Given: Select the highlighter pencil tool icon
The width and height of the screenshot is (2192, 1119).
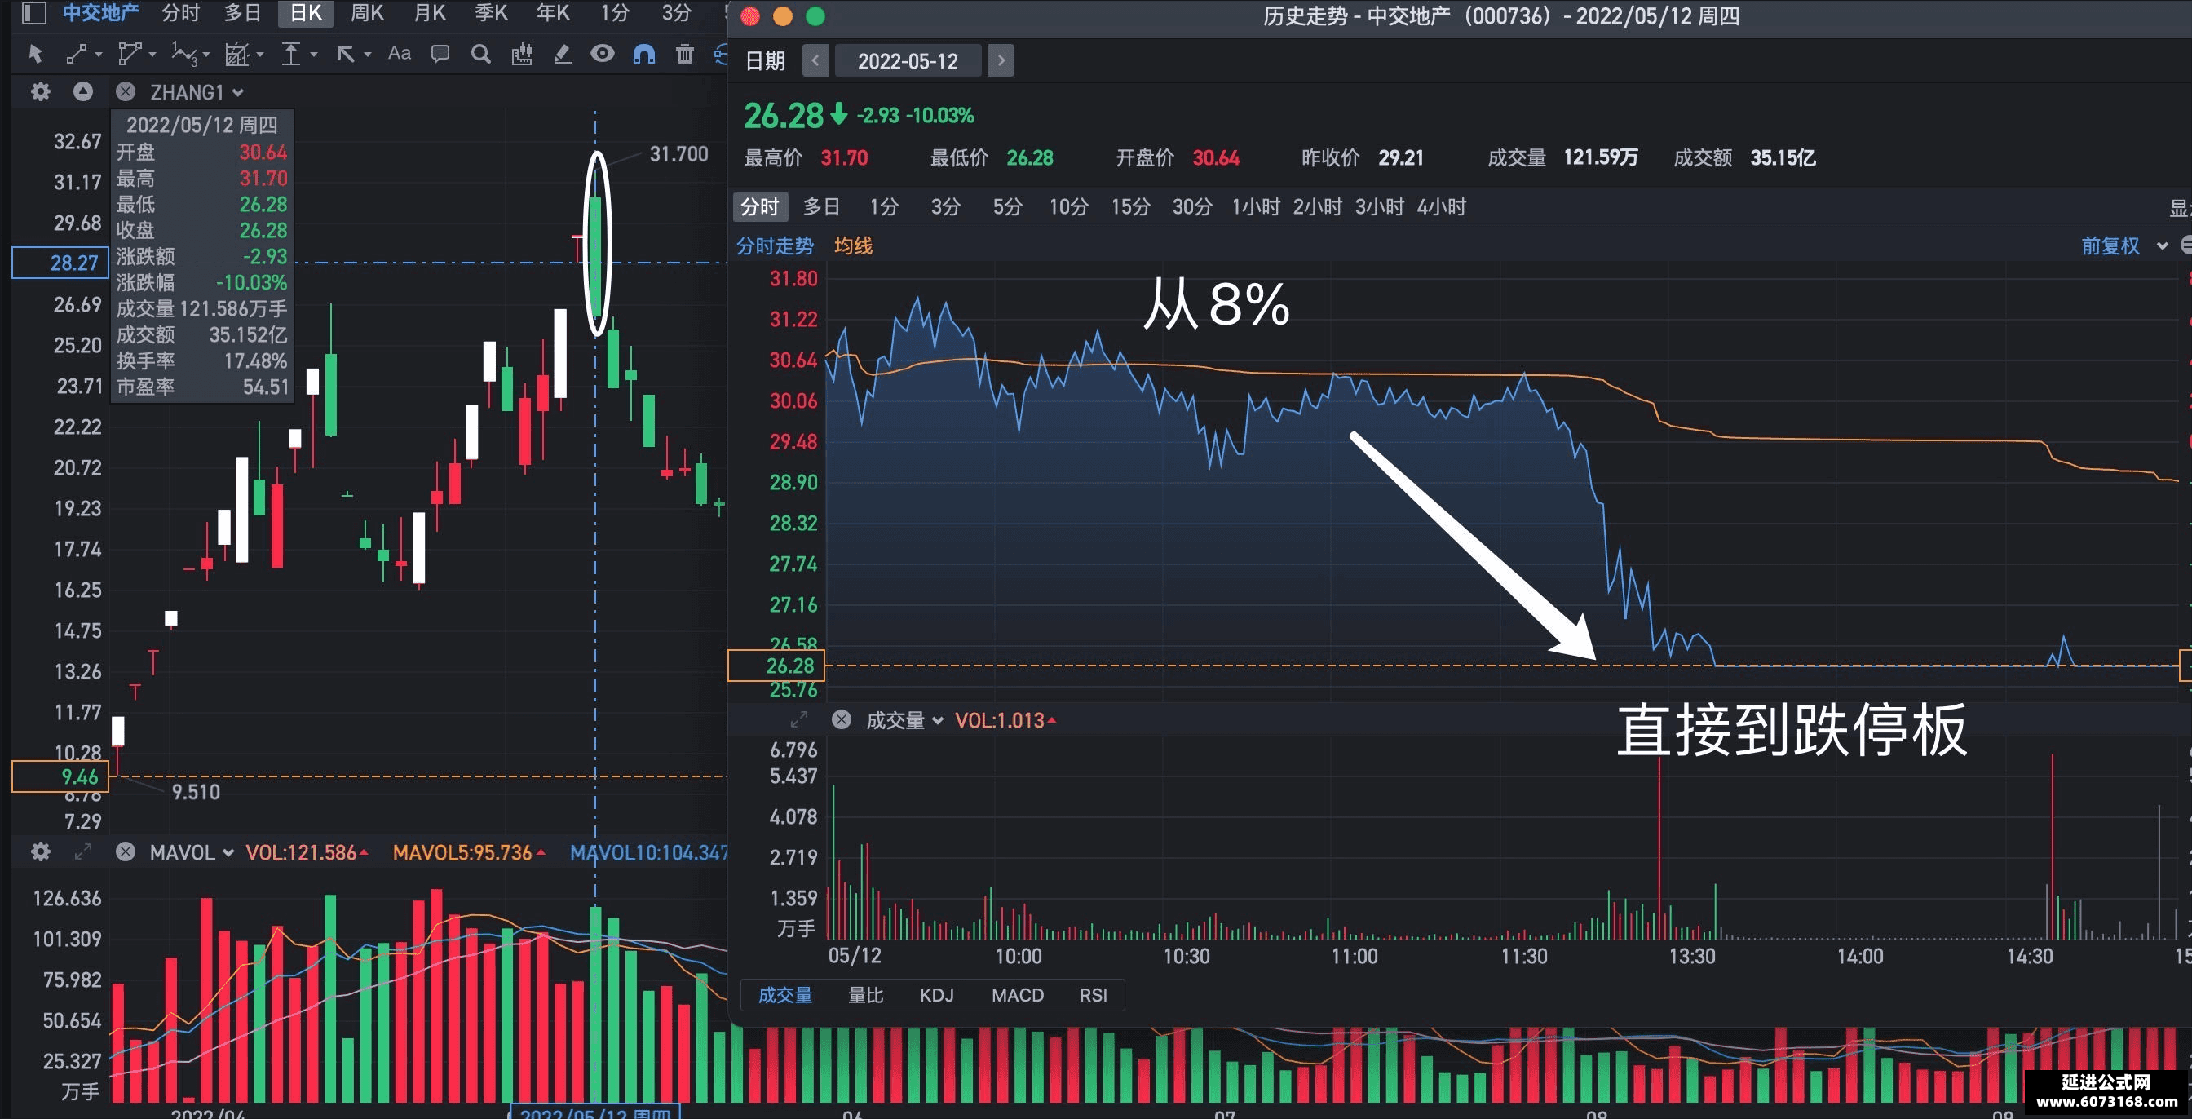Looking at the screenshot, I should pyautogui.click(x=563, y=55).
